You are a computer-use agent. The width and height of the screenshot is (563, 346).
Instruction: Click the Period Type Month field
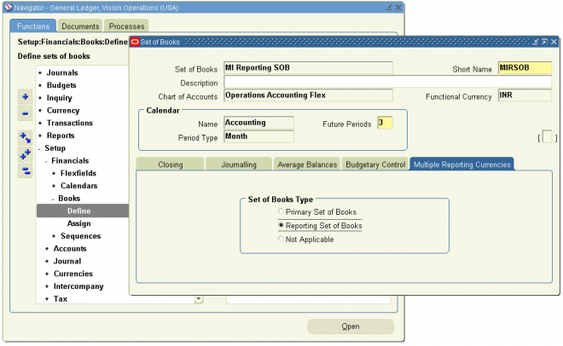tap(258, 136)
